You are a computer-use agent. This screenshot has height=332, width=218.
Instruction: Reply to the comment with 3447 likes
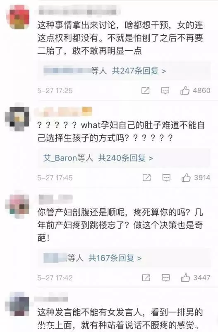(165, 278)
